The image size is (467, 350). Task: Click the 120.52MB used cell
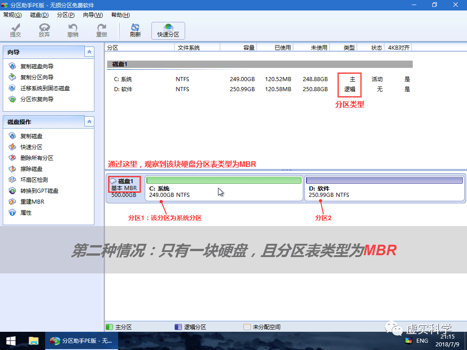tap(278, 79)
